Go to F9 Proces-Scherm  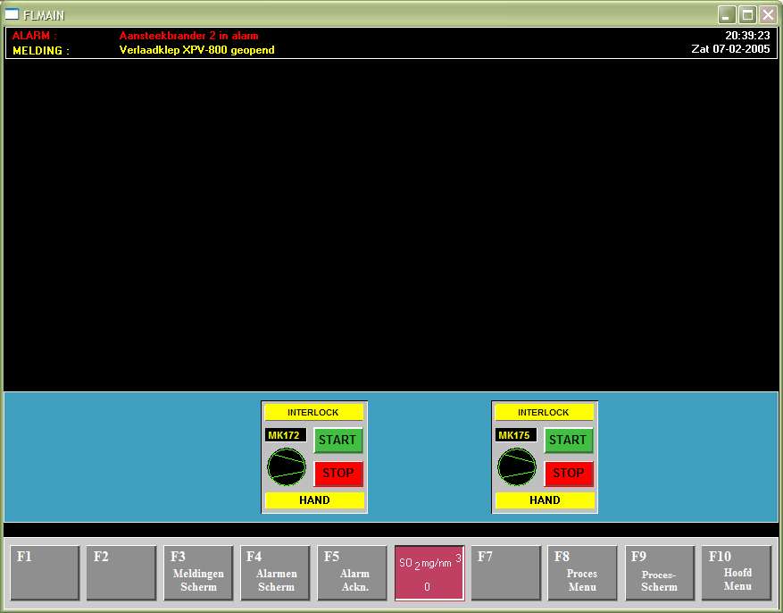pos(659,573)
